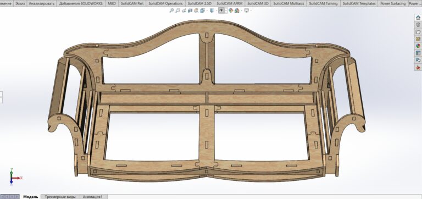The height and width of the screenshot is (199, 422).
Task: Select the Трехмерные виды bottom tab
Action: click(60, 197)
